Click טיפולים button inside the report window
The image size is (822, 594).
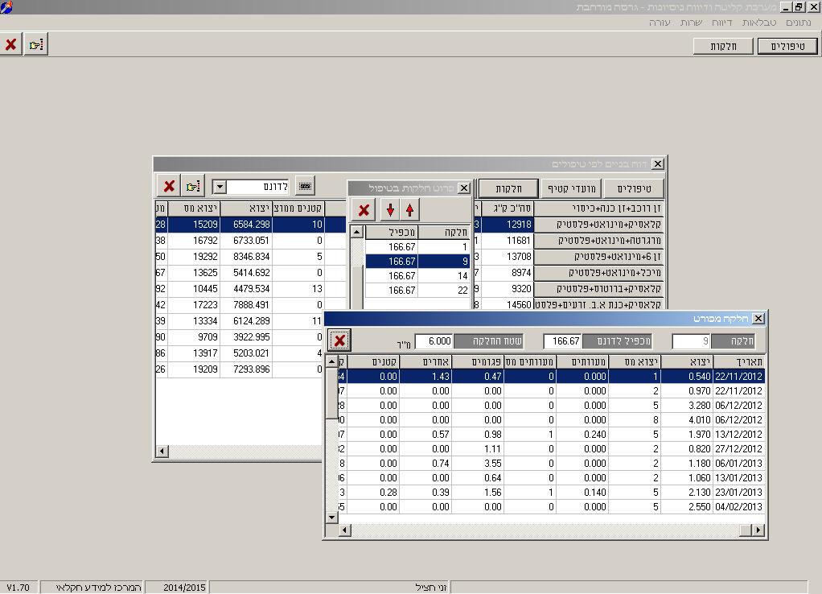pyautogui.click(x=635, y=188)
